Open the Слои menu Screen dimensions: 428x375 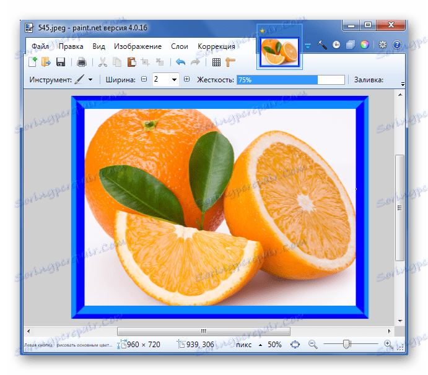(180, 46)
